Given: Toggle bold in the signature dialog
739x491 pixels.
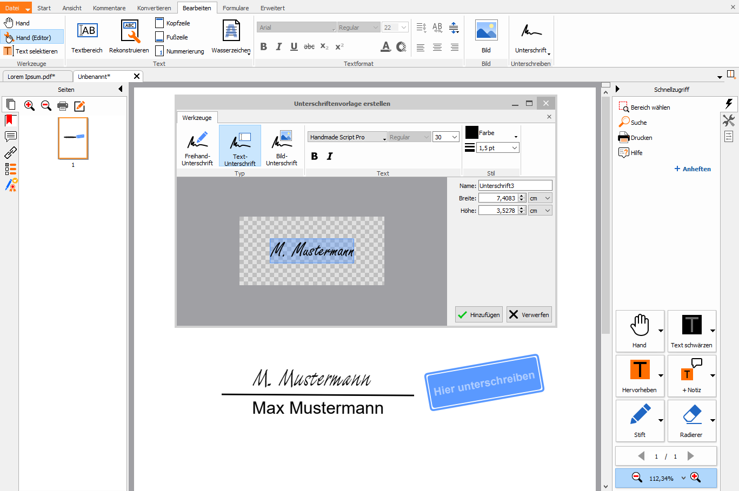Looking at the screenshot, I should tap(315, 156).
